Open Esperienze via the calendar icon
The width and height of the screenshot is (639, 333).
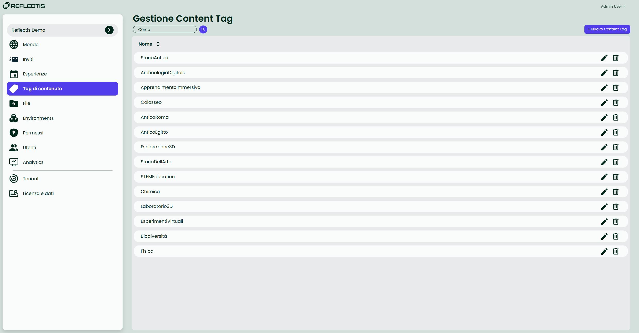(14, 74)
